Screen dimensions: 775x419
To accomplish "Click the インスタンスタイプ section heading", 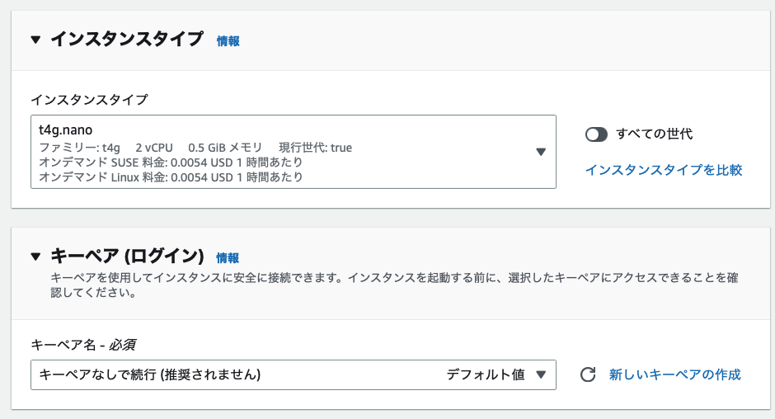I will (x=127, y=40).
